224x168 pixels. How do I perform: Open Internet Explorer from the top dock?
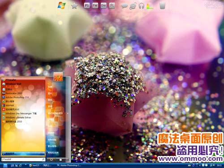(133, 6)
